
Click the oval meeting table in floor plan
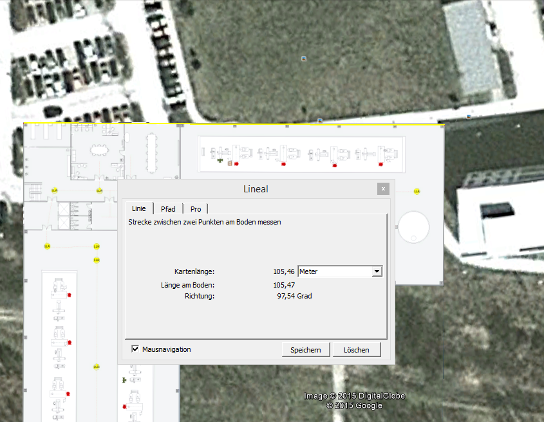point(98,151)
